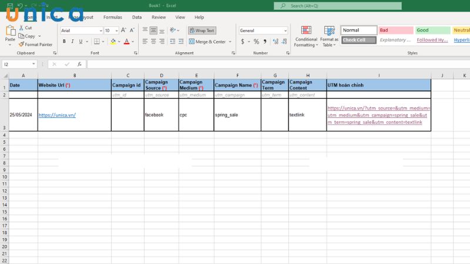Click the Increase Indent icon
The width and height of the screenshot is (470, 264).
pyautogui.click(x=182, y=42)
